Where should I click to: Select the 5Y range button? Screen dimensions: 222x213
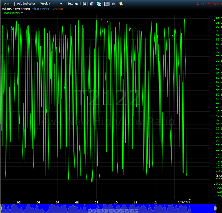coord(90,210)
